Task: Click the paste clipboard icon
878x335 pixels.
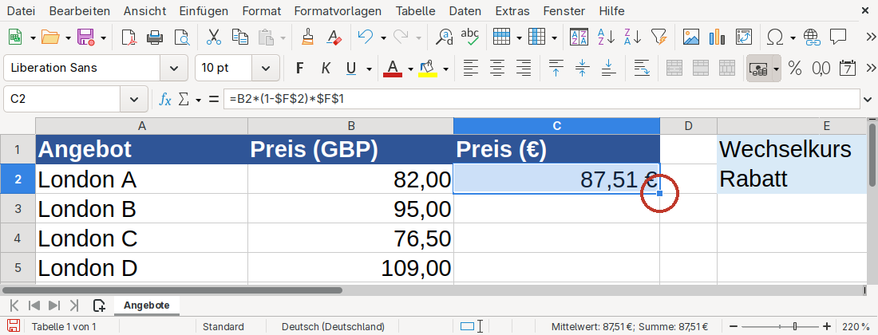Action: pos(266,37)
